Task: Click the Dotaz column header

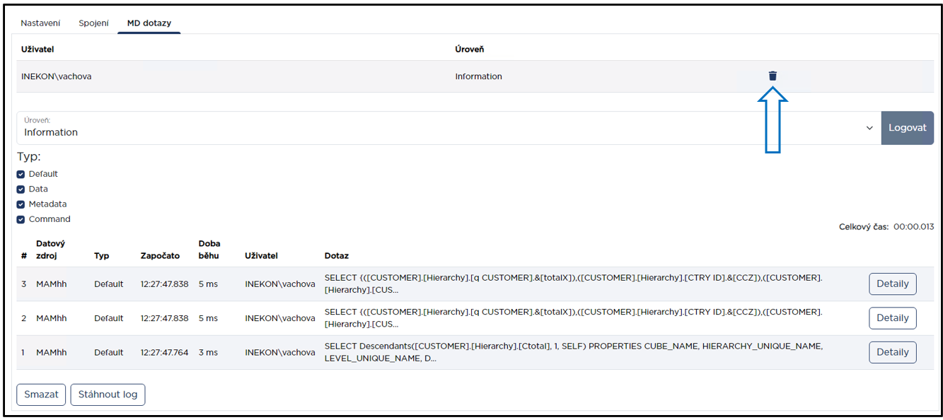Action: coord(337,255)
